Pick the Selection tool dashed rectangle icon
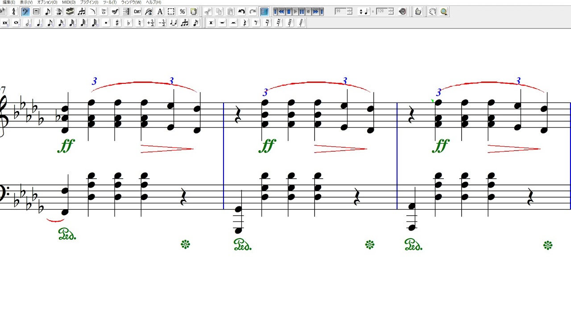This screenshot has width=571, height=321. (x=171, y=12)
